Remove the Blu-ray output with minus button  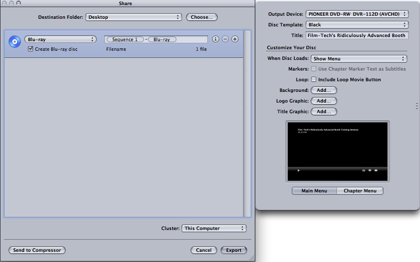pos(225,39)
